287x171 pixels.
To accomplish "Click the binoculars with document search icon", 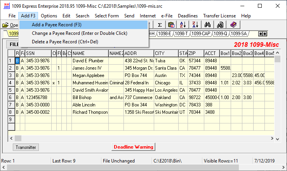I will pos(220,25).
